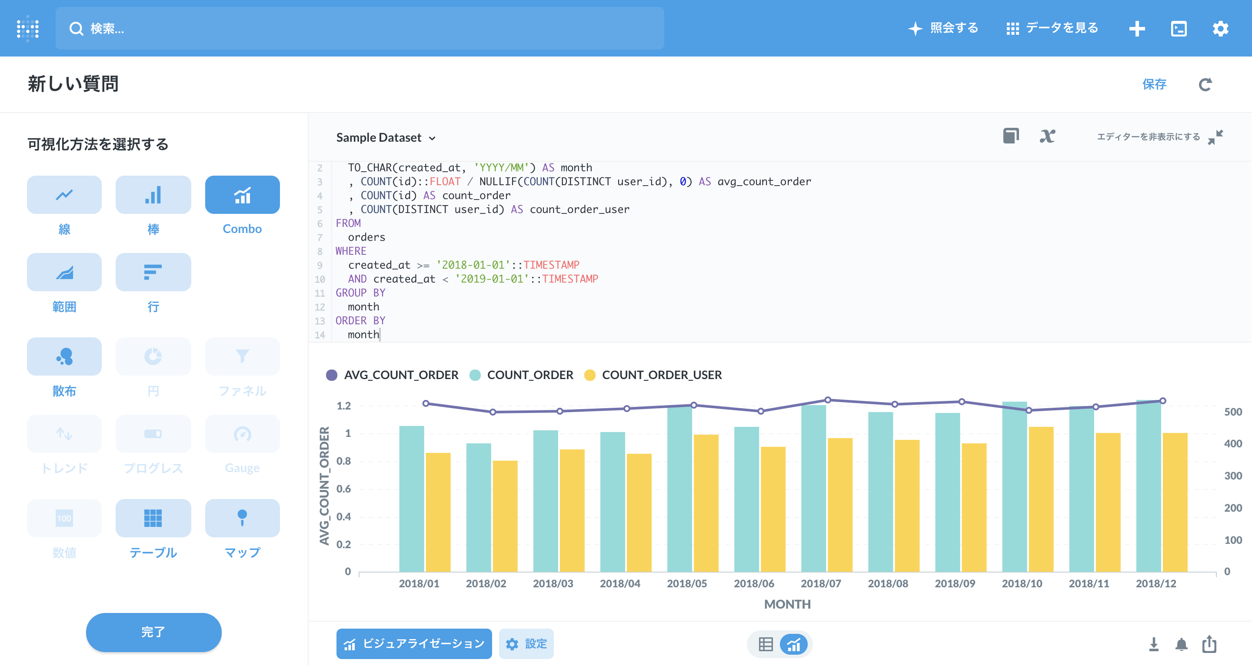Switch to chart view toggle
This screenshot has height=666, width=1252.
794,645
